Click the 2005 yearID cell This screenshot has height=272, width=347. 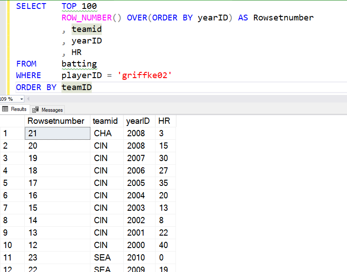point(136,183)
